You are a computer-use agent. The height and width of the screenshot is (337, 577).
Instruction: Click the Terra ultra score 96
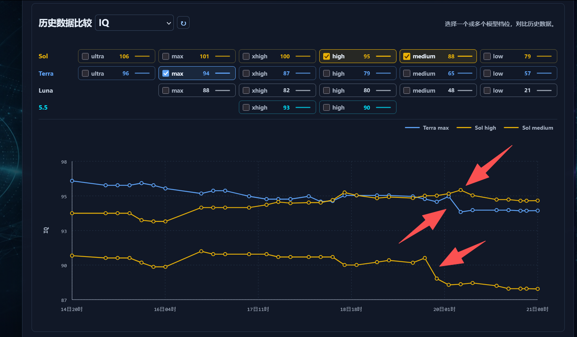point(126,73)
